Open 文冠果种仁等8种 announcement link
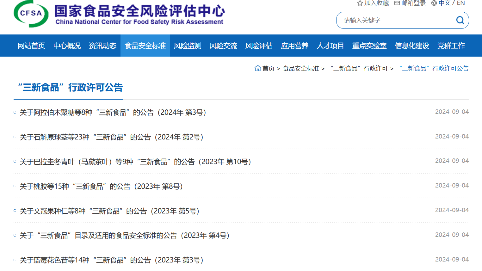 tap(109, 211)
